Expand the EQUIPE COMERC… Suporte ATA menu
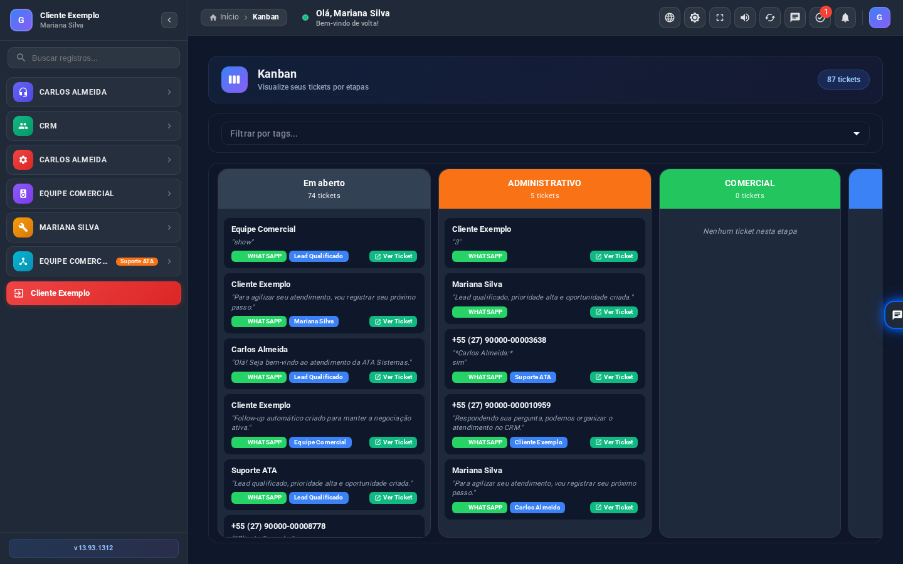The width and height of the screenshot is (903, 564). click(94, 261)
